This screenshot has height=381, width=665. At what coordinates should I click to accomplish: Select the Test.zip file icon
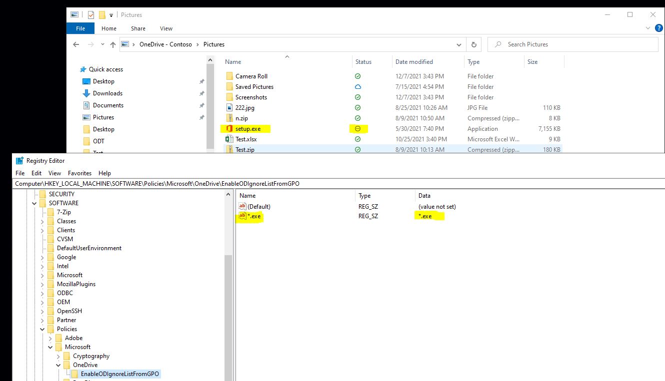tap(229, 150)
